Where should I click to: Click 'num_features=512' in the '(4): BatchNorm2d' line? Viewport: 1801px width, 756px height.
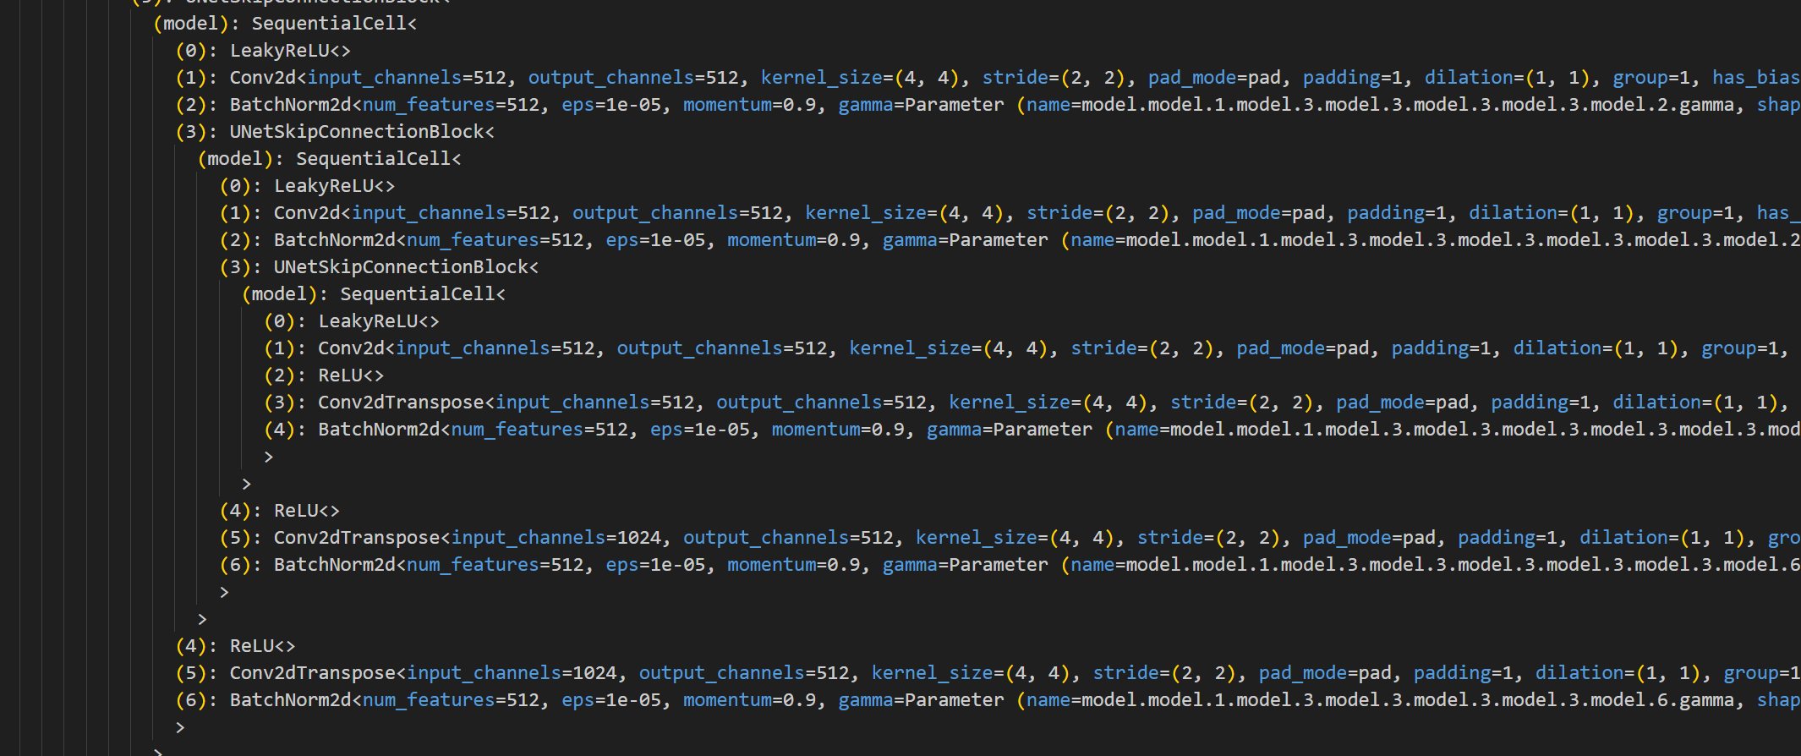pyautogui.click(x=539, y=429)
